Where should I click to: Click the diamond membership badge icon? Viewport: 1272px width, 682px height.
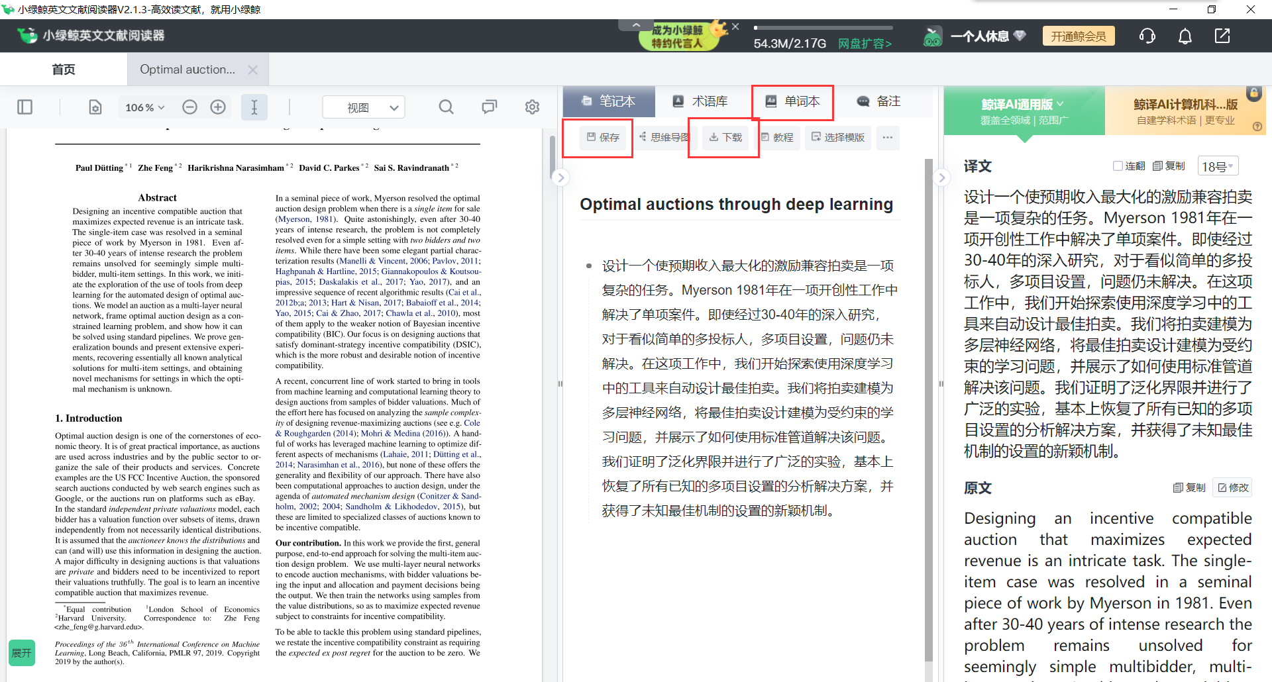[x=1020, y=36]
